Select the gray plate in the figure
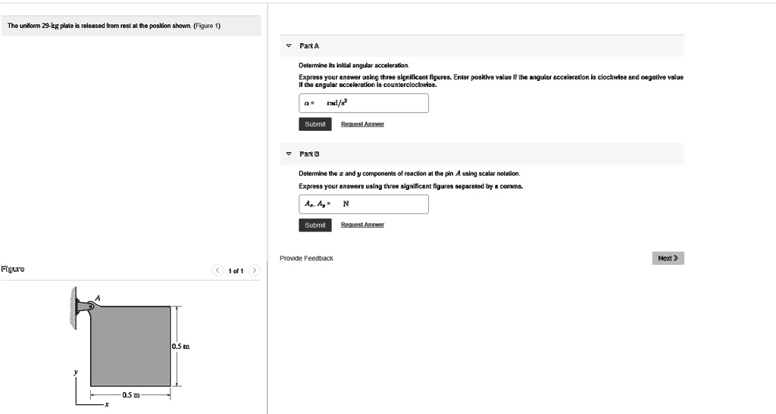 point(130,346)
